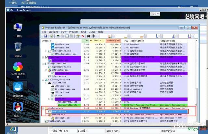The image size is (208, 134).
Task: Select the Polestar.exe process row
Action: [x=114, y=77]
